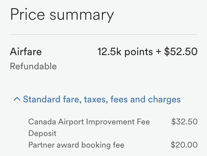207x156 pixels.
Task: Click the word Deposit under the airport fee
Action: [x=42, y=133]
